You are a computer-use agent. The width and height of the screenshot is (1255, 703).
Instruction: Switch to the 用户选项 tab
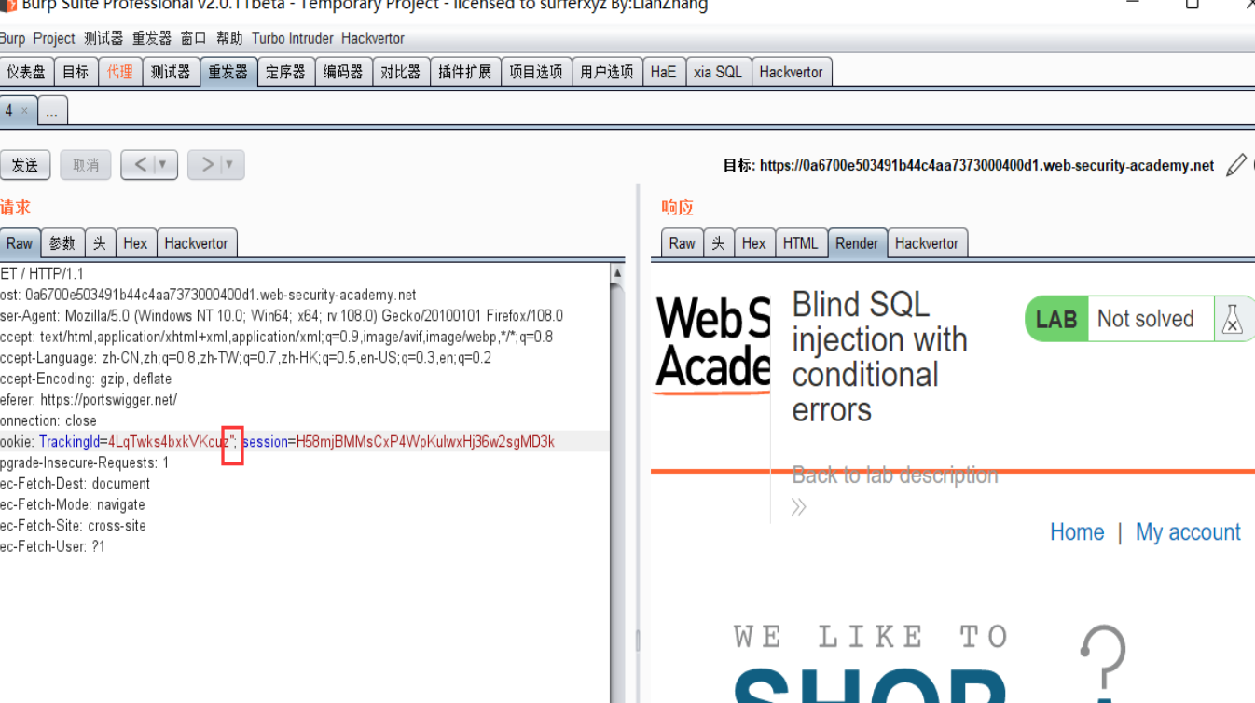point(607,72)
